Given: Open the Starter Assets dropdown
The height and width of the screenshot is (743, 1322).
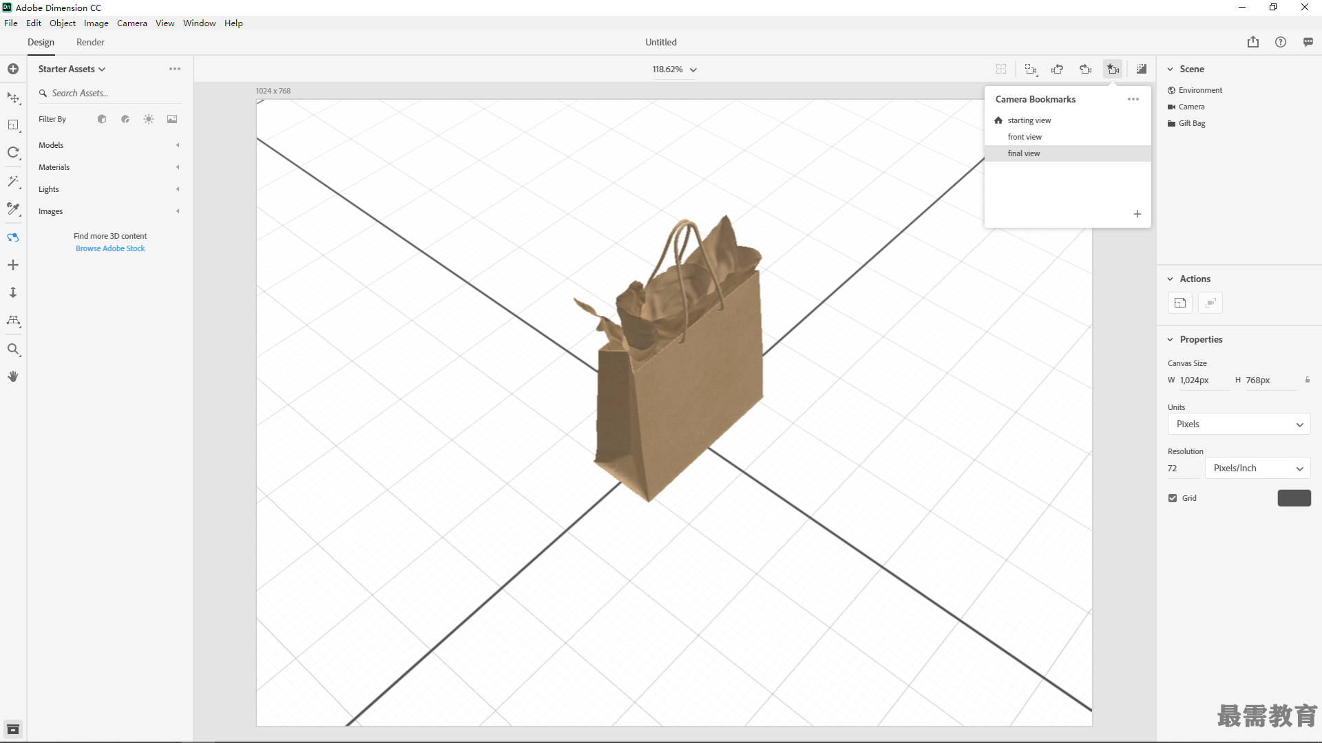Looking at the screenshot, I should [x=72, y=69].
